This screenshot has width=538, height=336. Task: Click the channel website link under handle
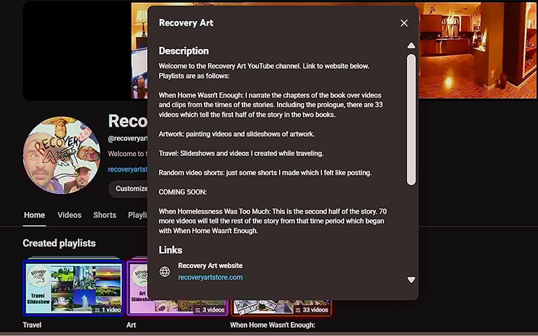[x=127, y=169]
